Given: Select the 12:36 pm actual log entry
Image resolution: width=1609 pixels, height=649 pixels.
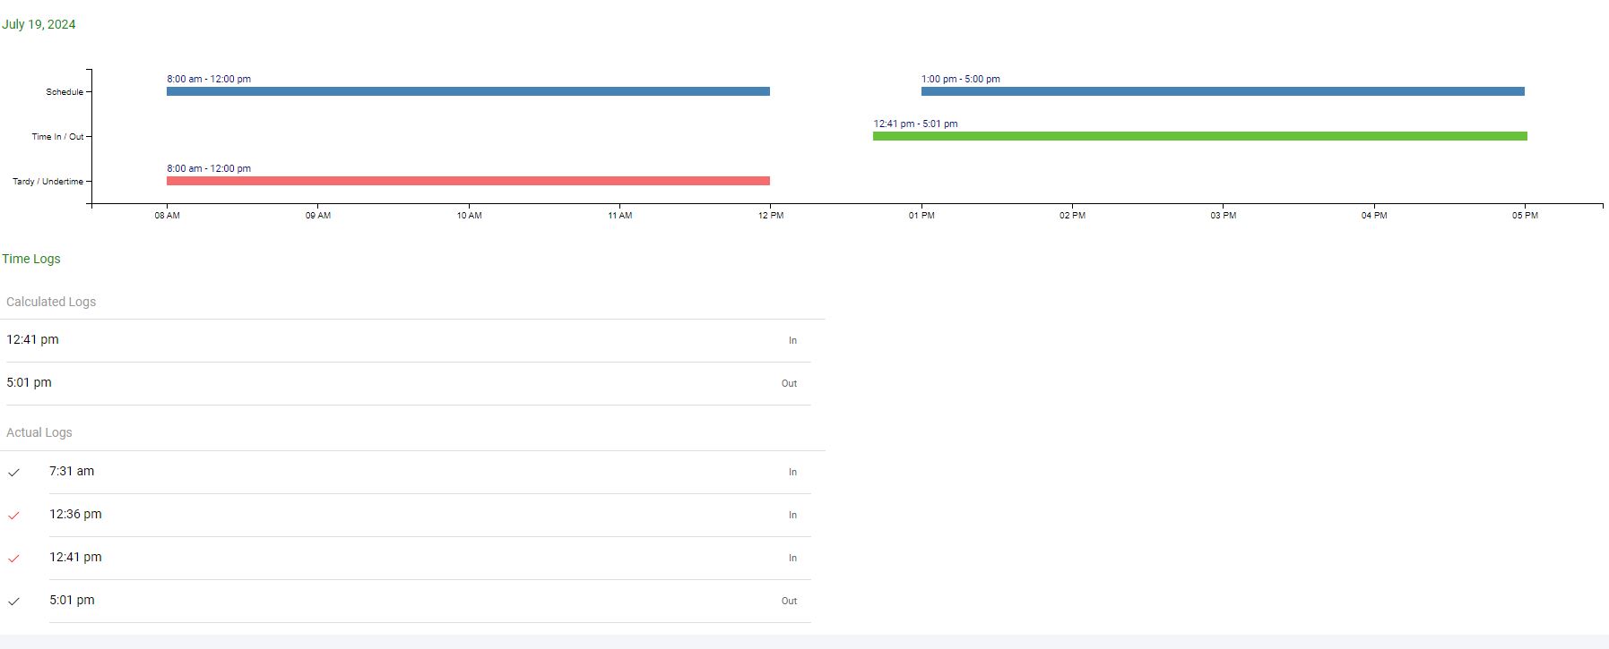Looking at the screenshot, I should [75, 515].
